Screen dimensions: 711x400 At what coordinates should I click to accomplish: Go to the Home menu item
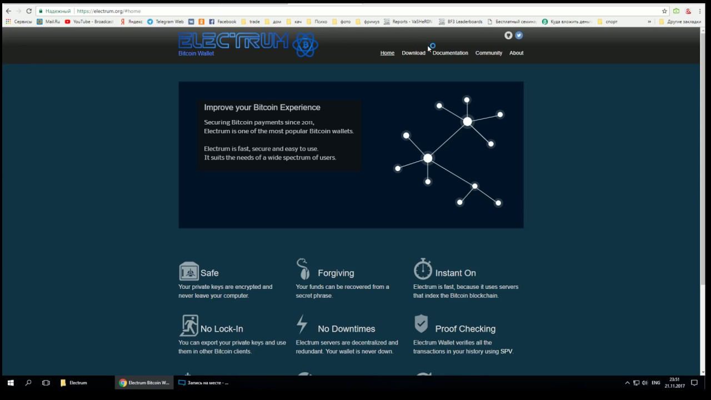(x=387, y=53)
